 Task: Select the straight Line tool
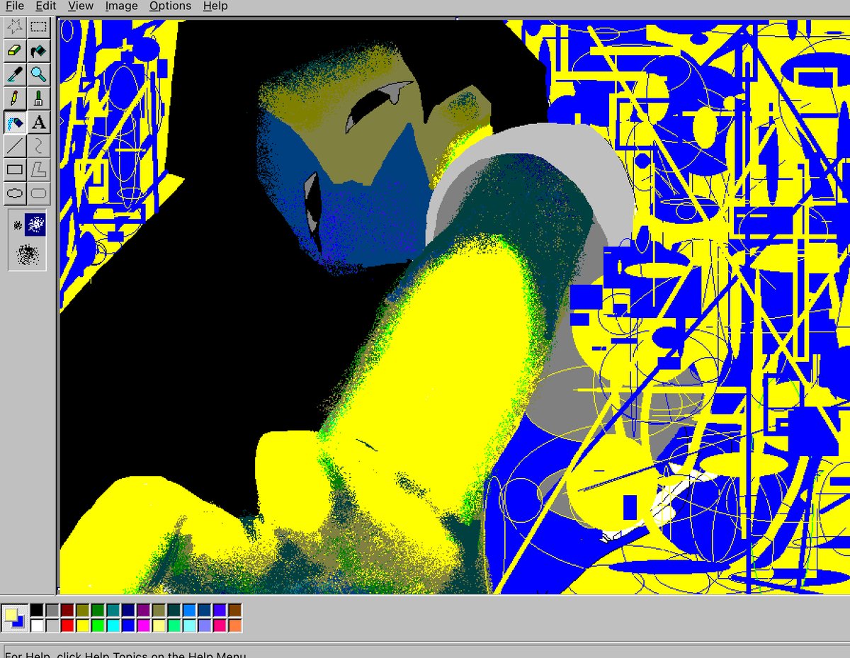coord(15,146)
